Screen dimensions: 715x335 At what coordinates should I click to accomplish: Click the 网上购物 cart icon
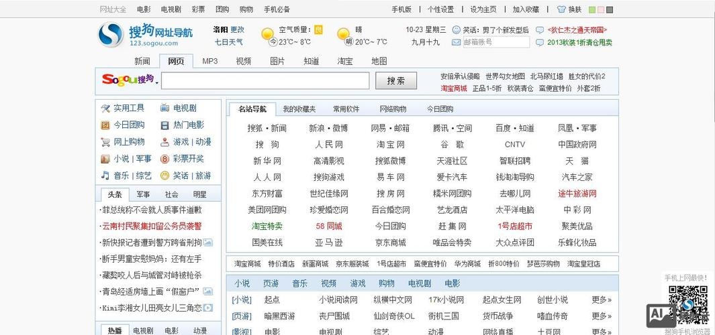[105, 142]
